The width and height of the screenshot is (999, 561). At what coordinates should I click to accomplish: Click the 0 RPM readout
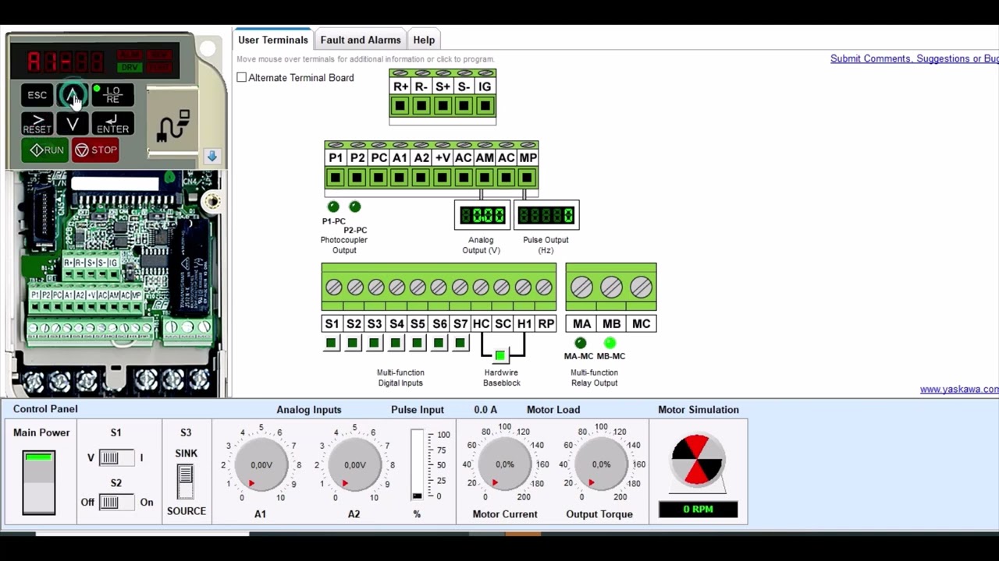tap(699, 510)
